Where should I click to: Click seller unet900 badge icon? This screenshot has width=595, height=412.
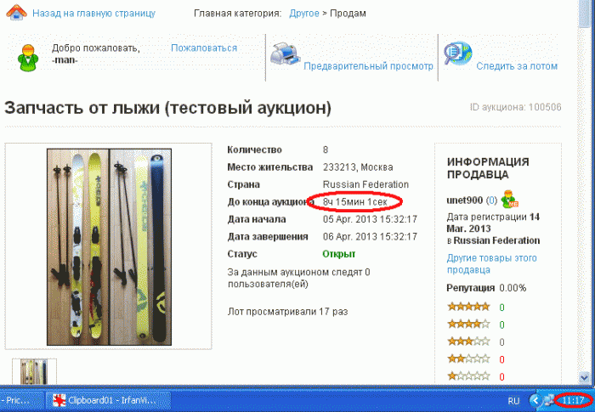[x=509, y=200]
